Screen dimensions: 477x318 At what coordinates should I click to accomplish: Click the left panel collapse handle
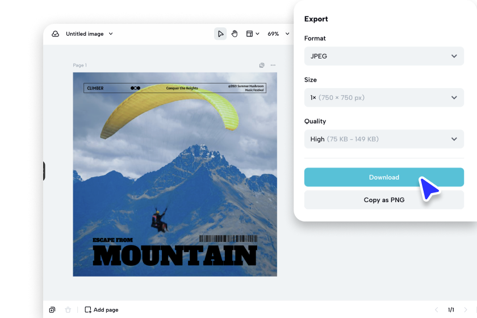point(44,171)
